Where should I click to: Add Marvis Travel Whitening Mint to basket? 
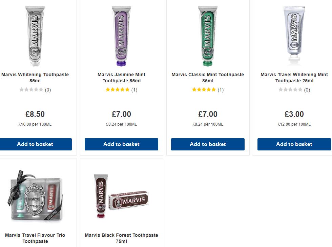pos(294,144)
